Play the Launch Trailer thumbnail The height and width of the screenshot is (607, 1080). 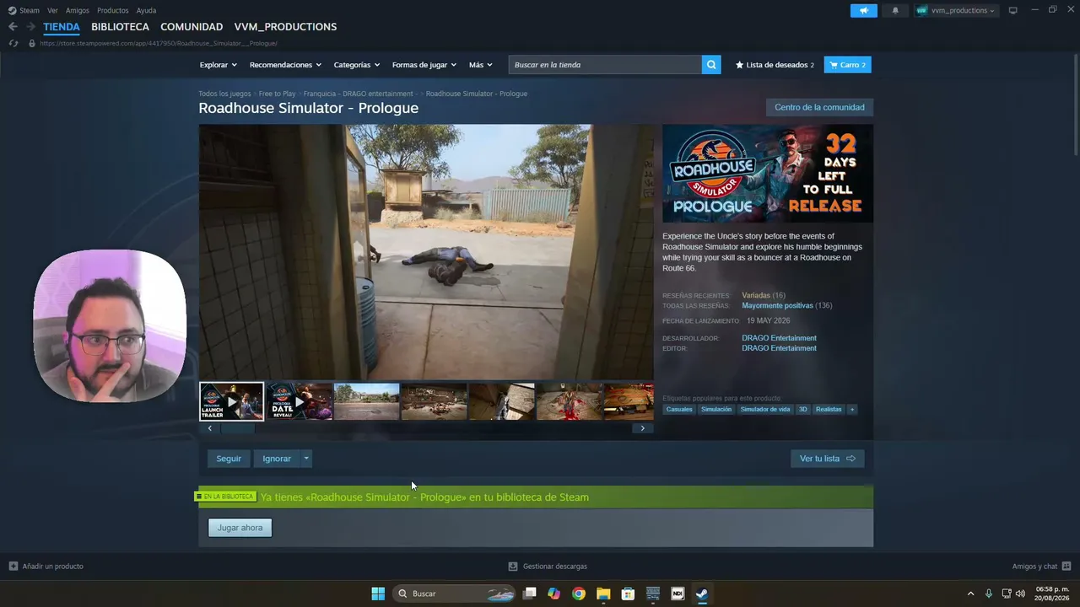tap(231, 401)
